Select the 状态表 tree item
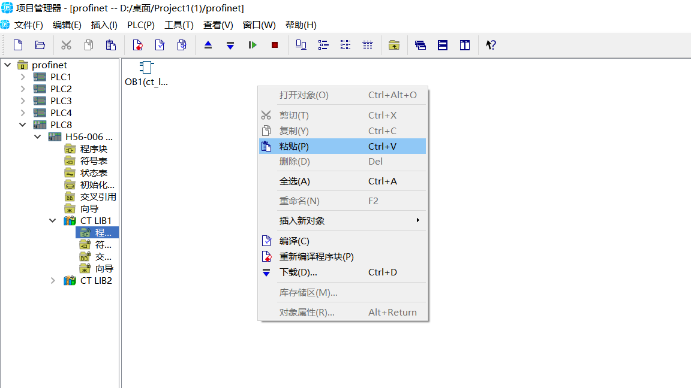Viewport: 691px width, 388px height. [94, 173]
